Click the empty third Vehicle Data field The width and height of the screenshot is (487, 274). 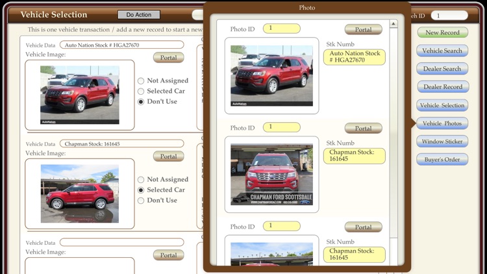coord(122,242)
